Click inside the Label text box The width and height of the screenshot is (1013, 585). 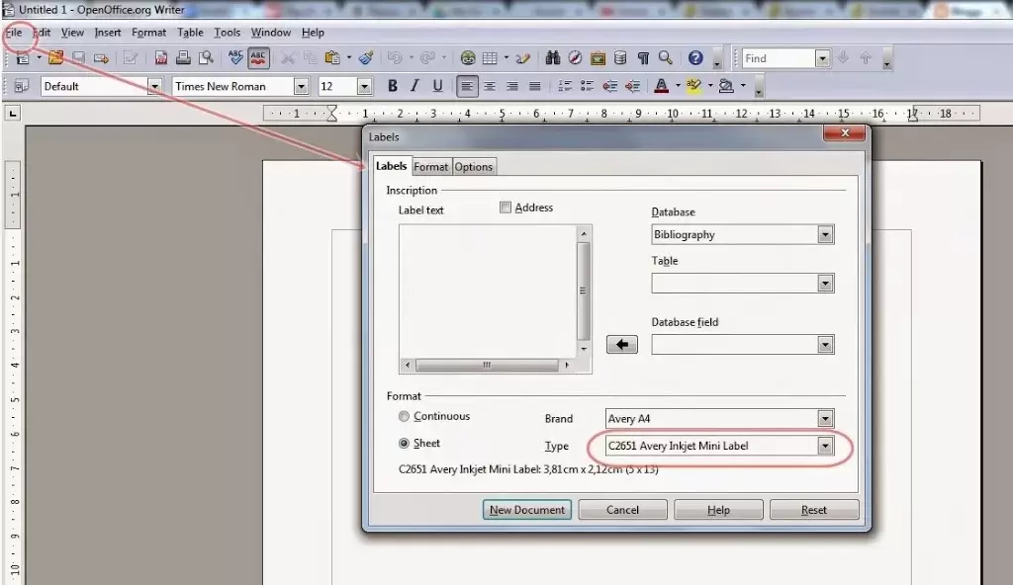click(x=488, y=291)
